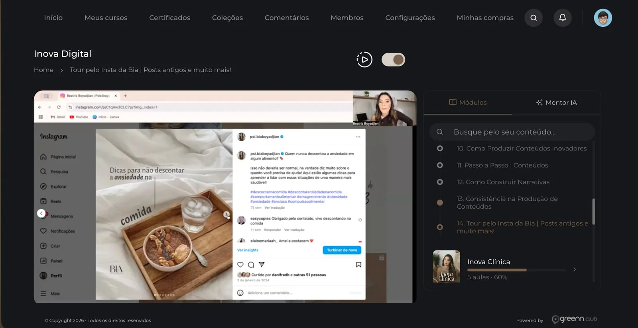
Task: Toggle the switch next to the autoplay icon
Action: pos(393,59)
